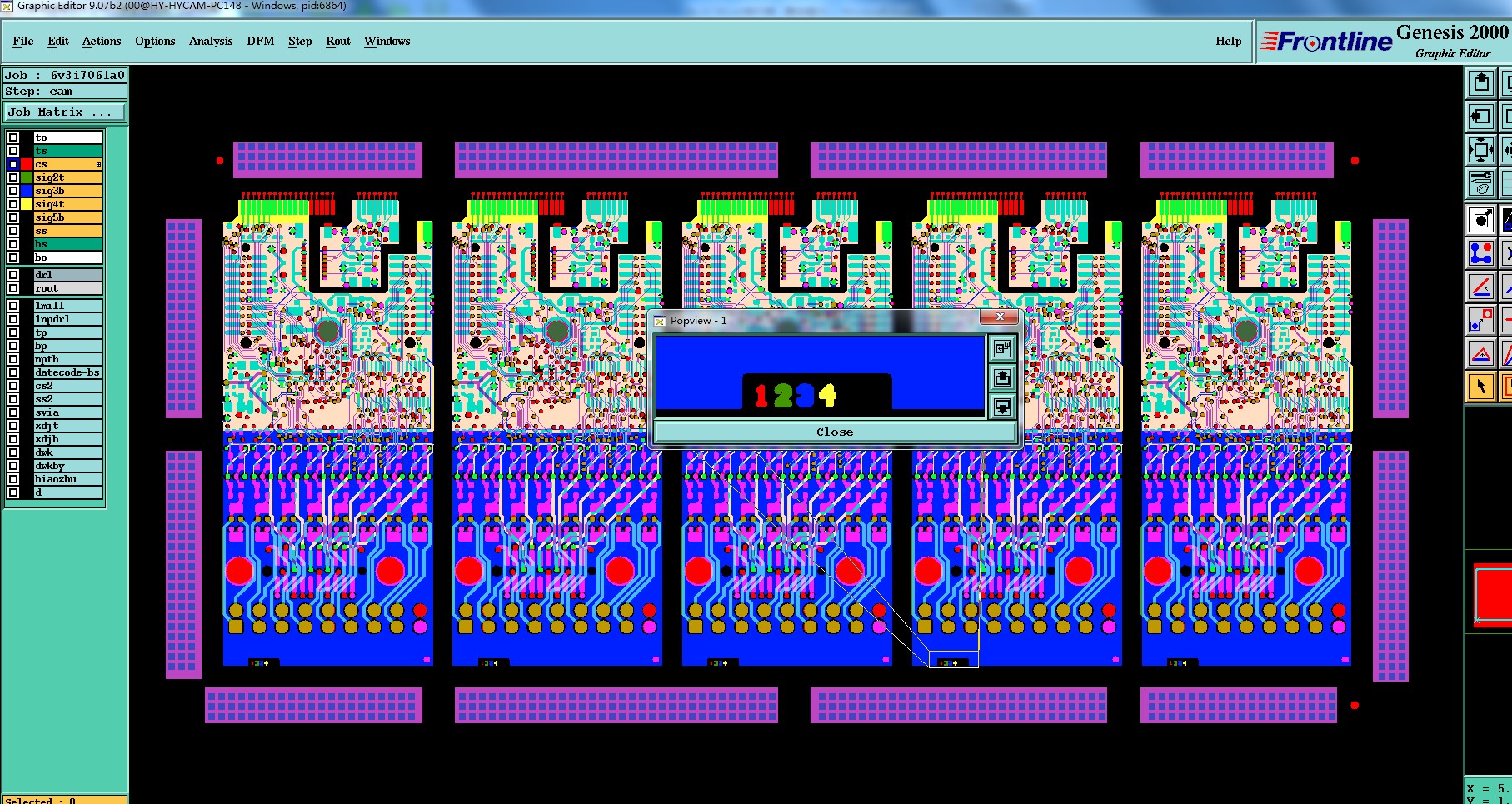The image size is (1512, 804).
Task: Click the popview zoom-in down-arrow icon
Action: coord(1002,407)
